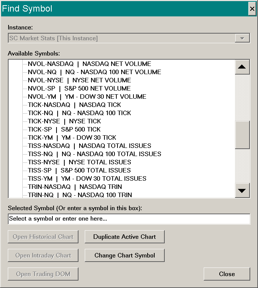Select TISS-NYSE Total Issues
This screenshot has height=288, width=258.
coord(79,162)
